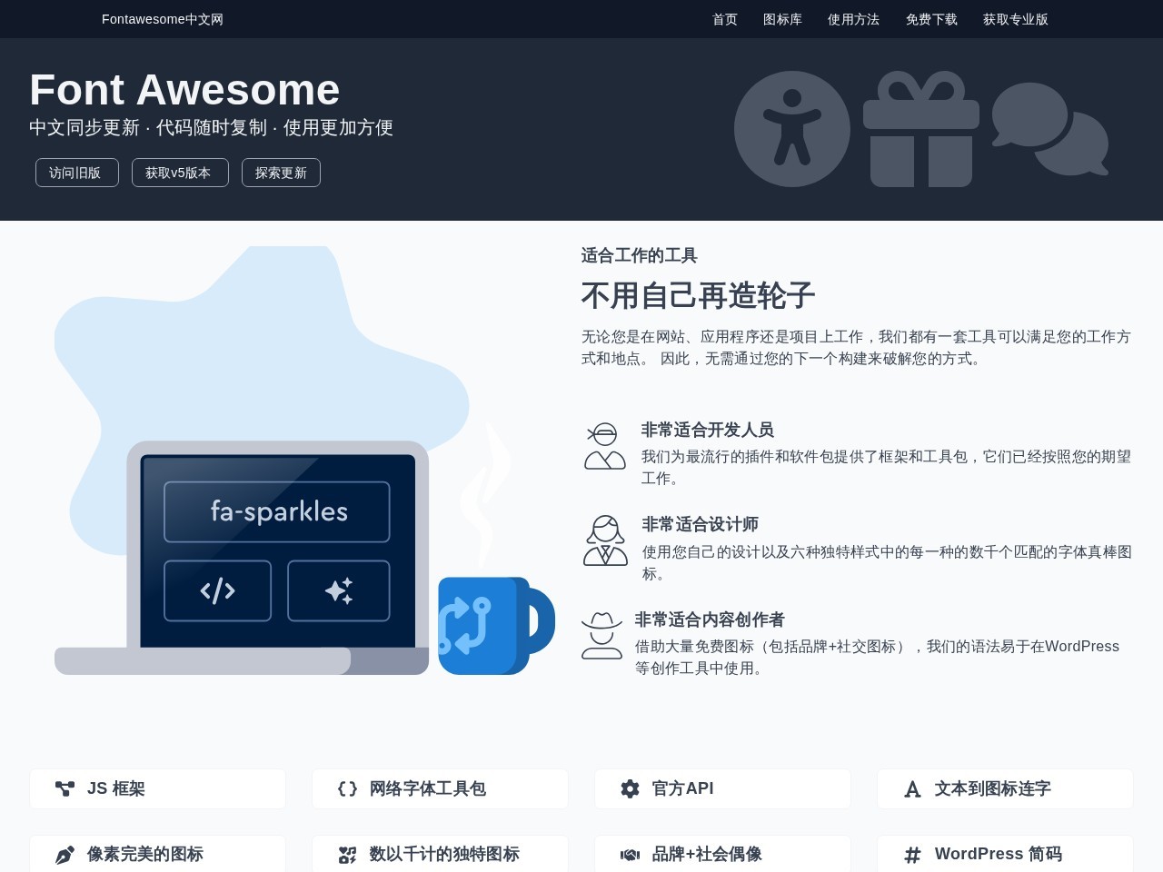Viewport: 1163px width, 872px height.
Task: Click the large gift box icon
Action: click(x=921, y=129)
